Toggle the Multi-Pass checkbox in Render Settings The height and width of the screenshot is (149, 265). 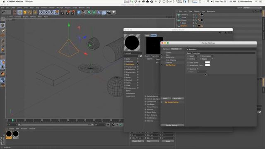pos(162,58)
